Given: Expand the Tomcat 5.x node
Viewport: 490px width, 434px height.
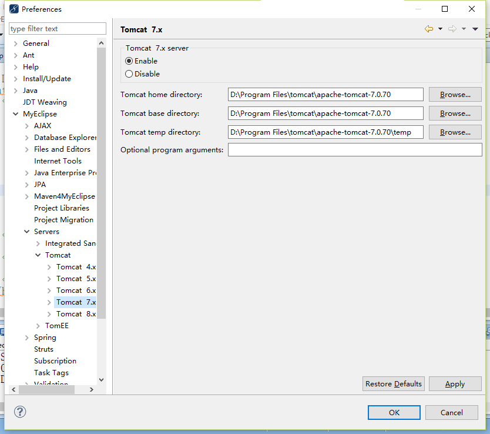Looking at the screenshot, I should pyautogui.click(x=49, y=279).
